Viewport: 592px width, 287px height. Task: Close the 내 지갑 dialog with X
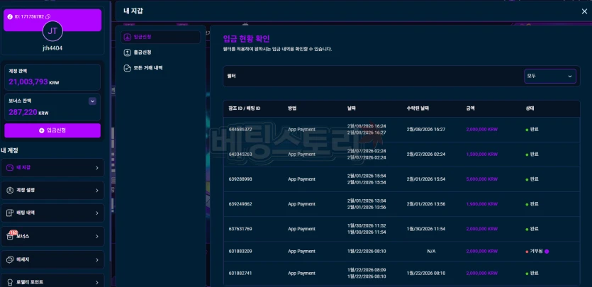[x=584, y=11]
